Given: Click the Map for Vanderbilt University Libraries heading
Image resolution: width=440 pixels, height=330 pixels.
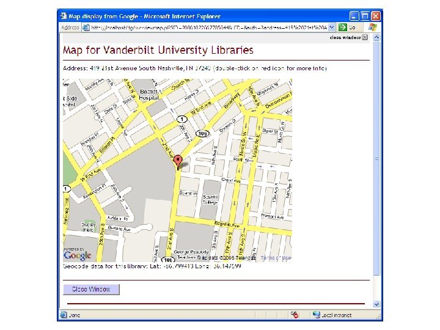Looking at the screenshot, I should [158, 50].
